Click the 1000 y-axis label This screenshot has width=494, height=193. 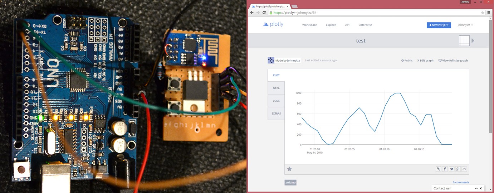pyautogui.click(x=298, y=93)
